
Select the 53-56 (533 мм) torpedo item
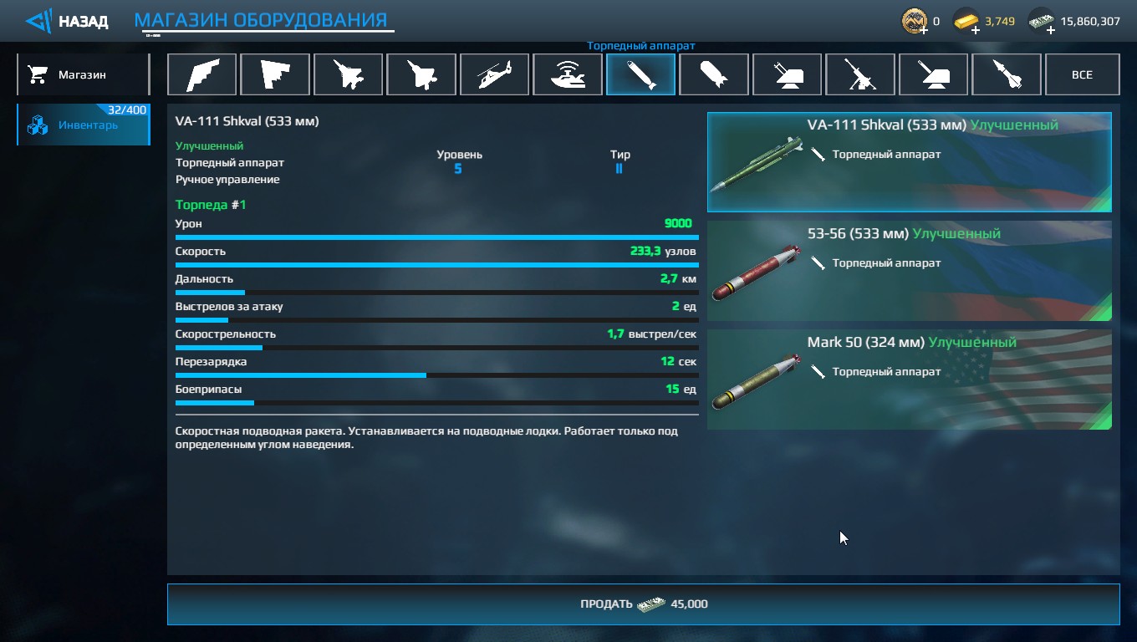[x=910, y=271]
